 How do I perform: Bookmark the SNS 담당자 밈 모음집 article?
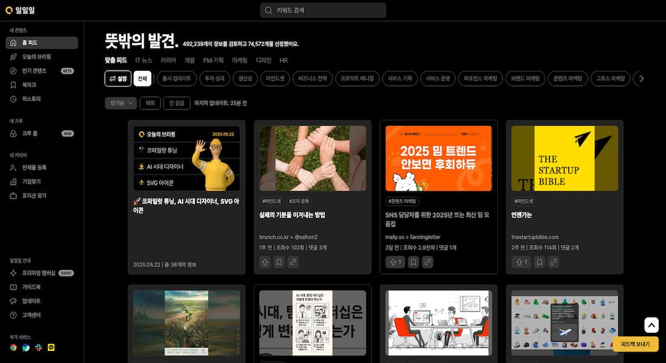pyautogui.click(x=414, y=263)
